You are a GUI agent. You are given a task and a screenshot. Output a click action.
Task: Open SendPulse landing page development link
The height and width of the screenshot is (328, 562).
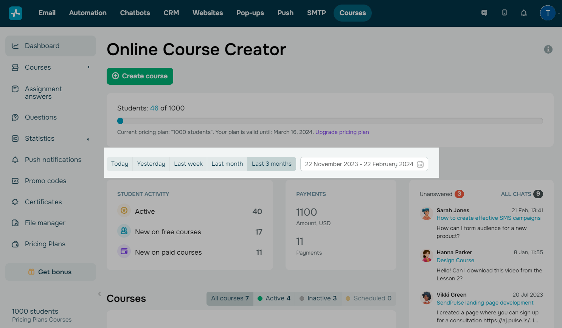pos(485,303)
